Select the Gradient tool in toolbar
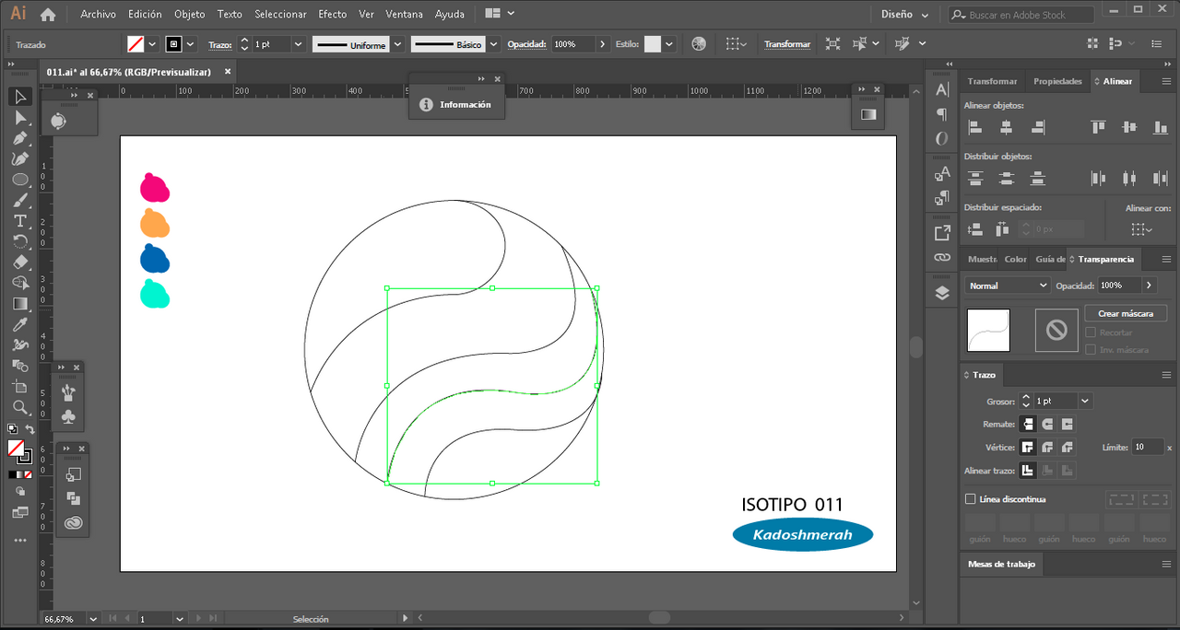This screenshot has height=630, width=1180. (x=20, y=303)
